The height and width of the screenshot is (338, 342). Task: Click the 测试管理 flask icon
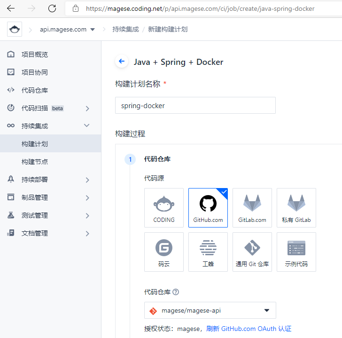tap(11, 215)
